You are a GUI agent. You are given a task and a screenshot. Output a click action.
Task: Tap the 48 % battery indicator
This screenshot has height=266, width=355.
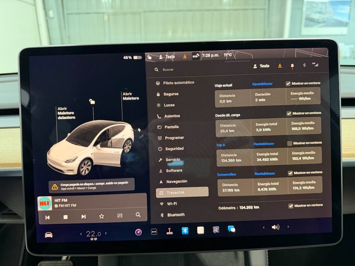click(132, 58)
